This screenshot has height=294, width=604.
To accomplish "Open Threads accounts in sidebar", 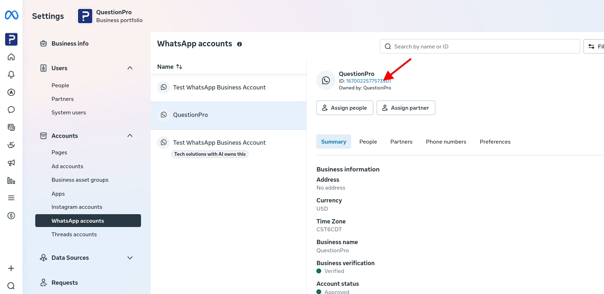I will (74, 234).
